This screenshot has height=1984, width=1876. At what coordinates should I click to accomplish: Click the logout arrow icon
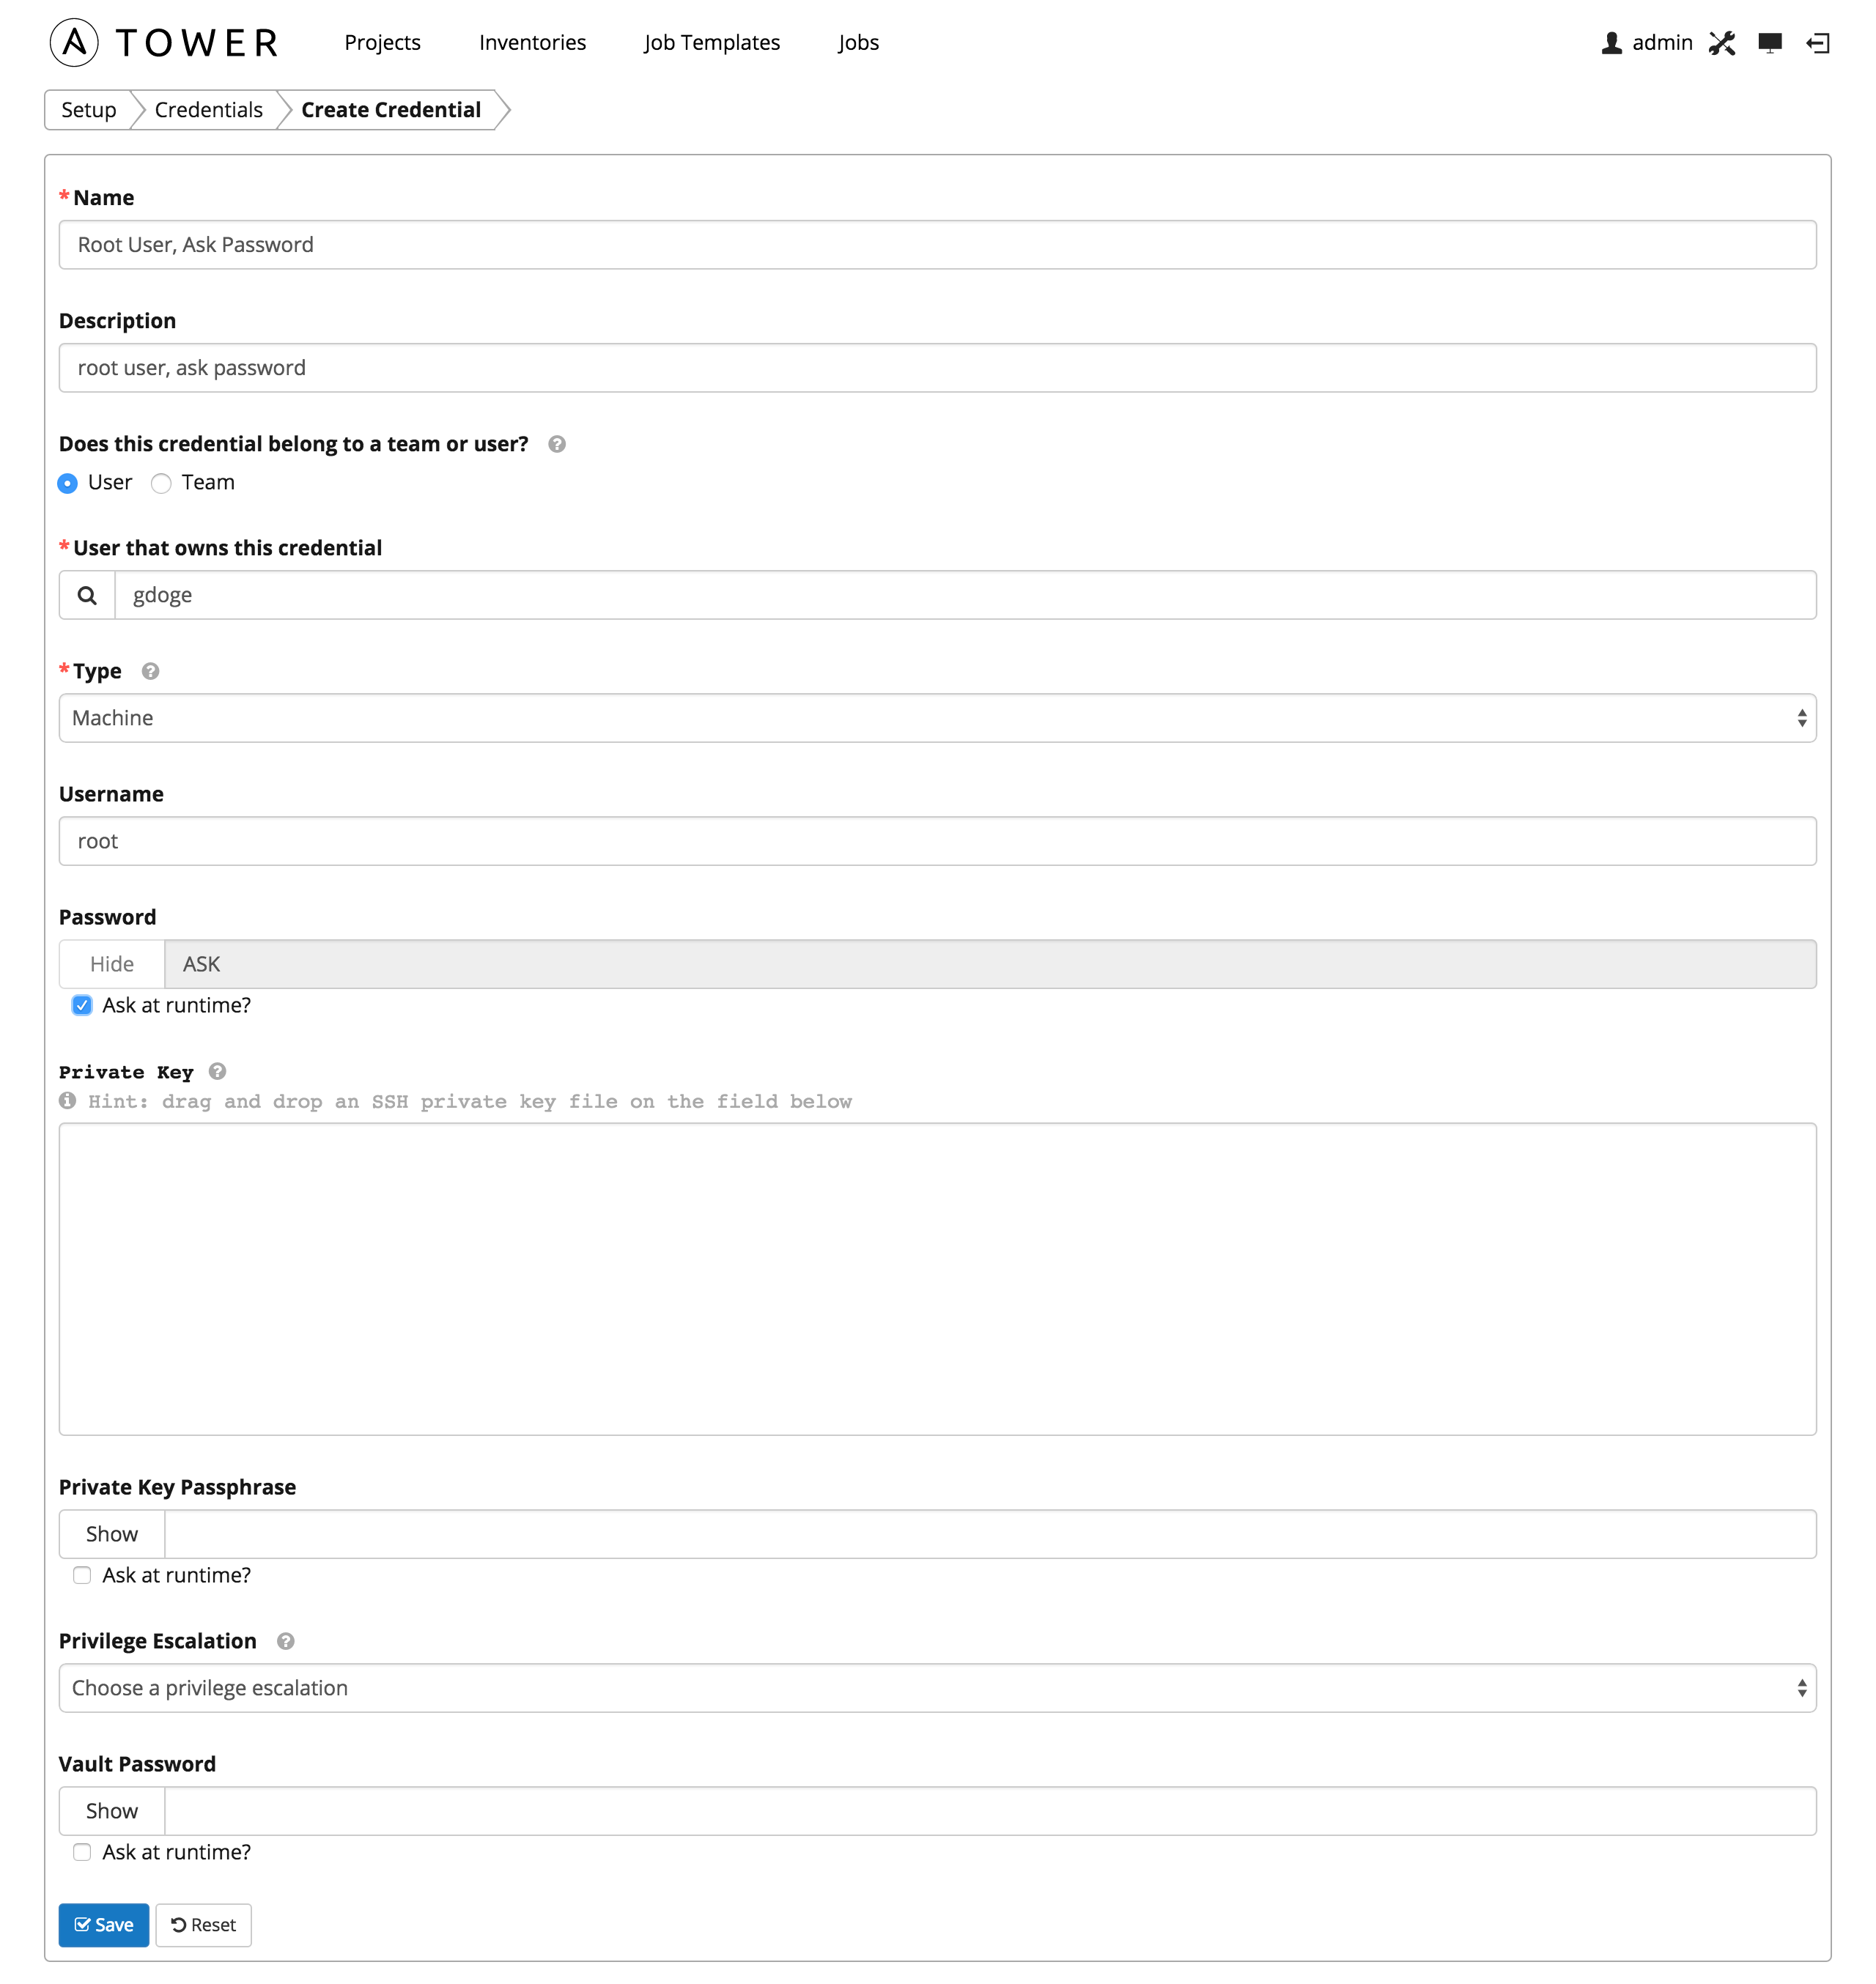1817,43
